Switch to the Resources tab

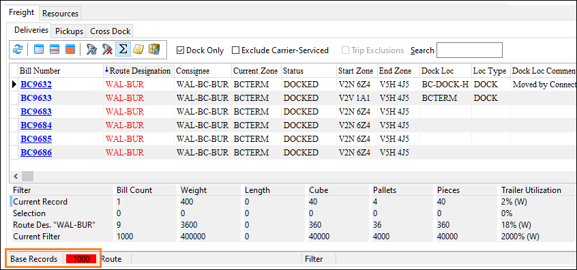pos(60,14)
